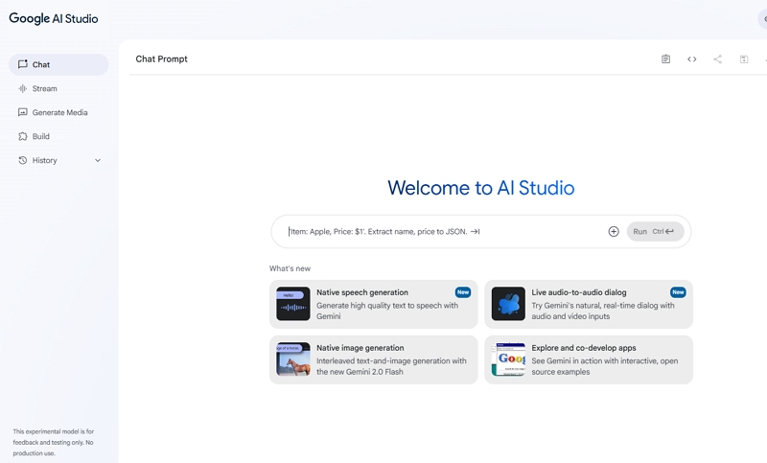Click the Google search apps thumbnail
The height and width of the screenshot is (463, 767).
[508, 359]
